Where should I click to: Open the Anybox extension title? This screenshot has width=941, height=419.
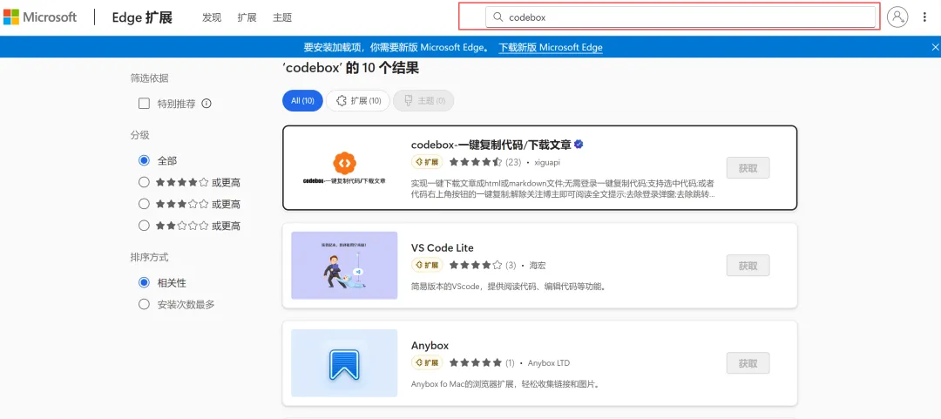pos(430,346)
